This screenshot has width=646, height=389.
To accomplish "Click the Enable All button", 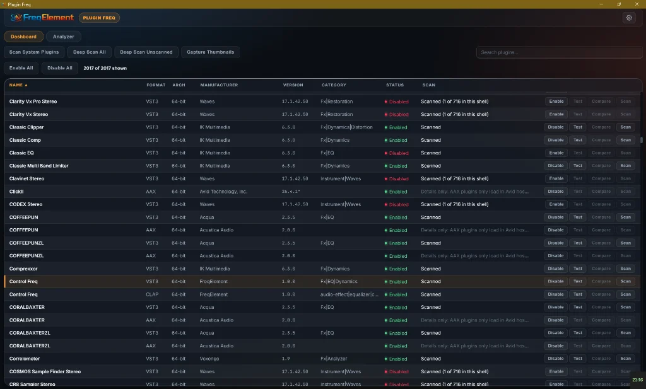I will [21, 68].
